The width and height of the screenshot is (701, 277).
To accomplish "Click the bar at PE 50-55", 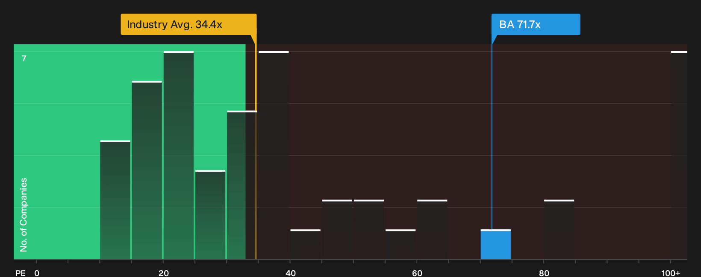I will [x=369, y=229].
